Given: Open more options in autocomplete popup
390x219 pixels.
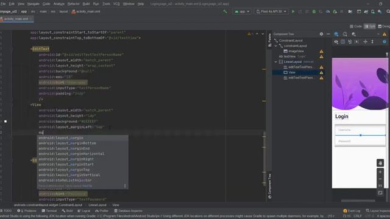Looking at the screenshot, I should [x=125, y=186].
